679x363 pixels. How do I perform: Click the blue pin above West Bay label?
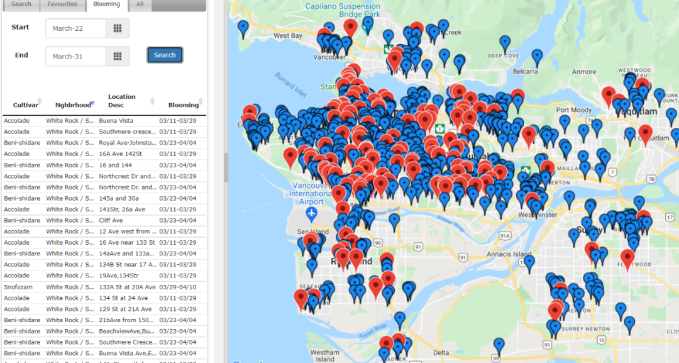(243, 28)
